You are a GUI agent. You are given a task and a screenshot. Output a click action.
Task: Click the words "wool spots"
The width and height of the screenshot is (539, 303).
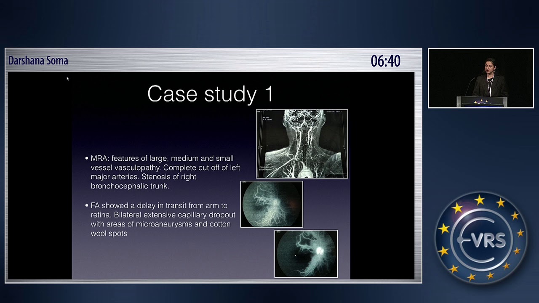(109, 233)
